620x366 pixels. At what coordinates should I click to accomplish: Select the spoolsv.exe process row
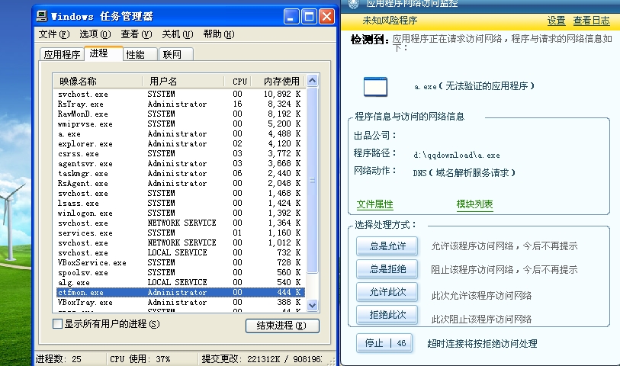tap(180, 272)
